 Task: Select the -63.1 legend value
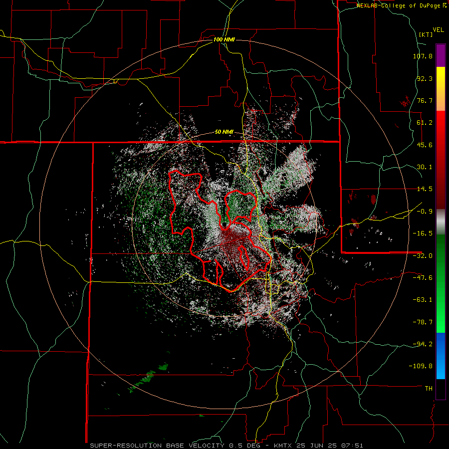coord(423,300)
